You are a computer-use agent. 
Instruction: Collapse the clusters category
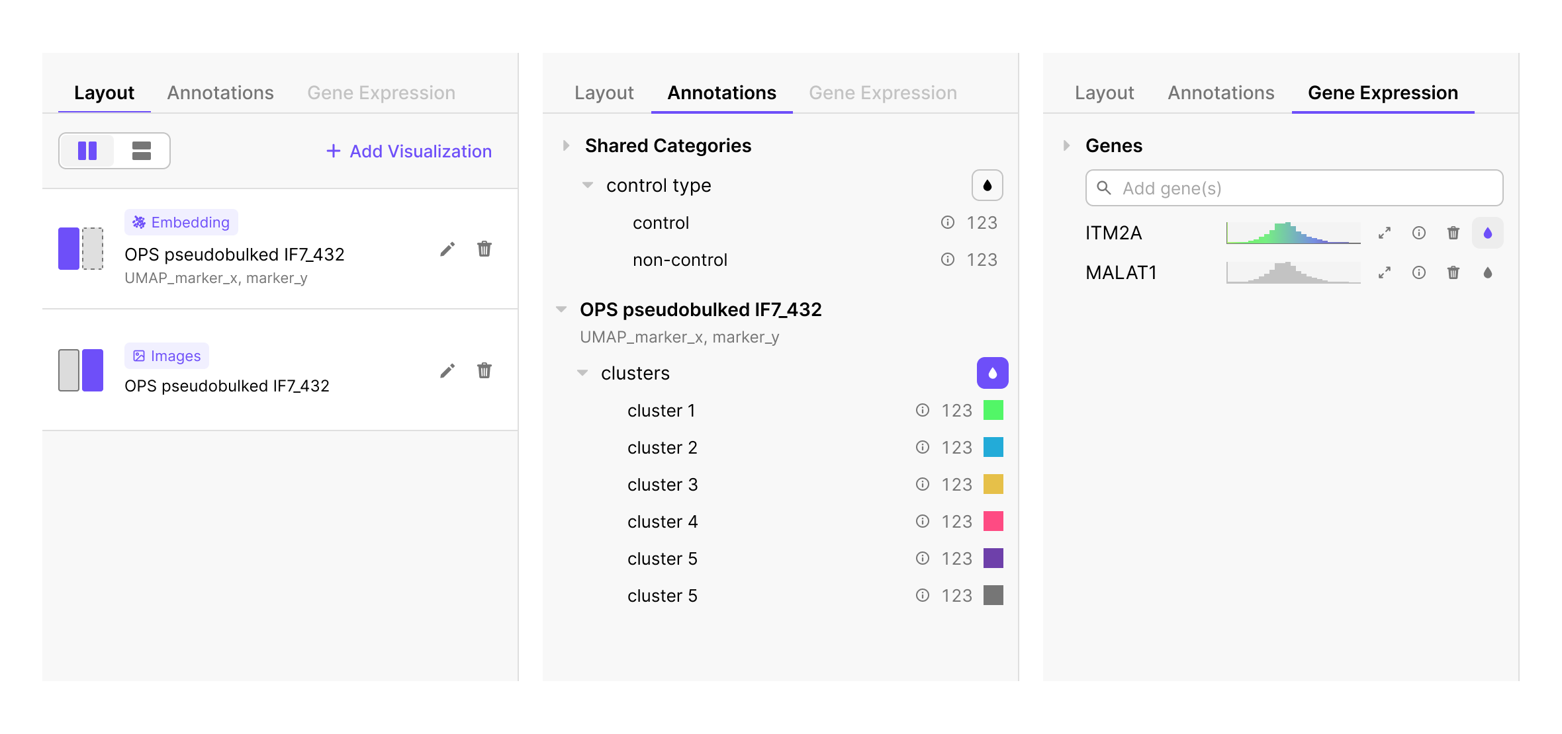coord(582,373)
